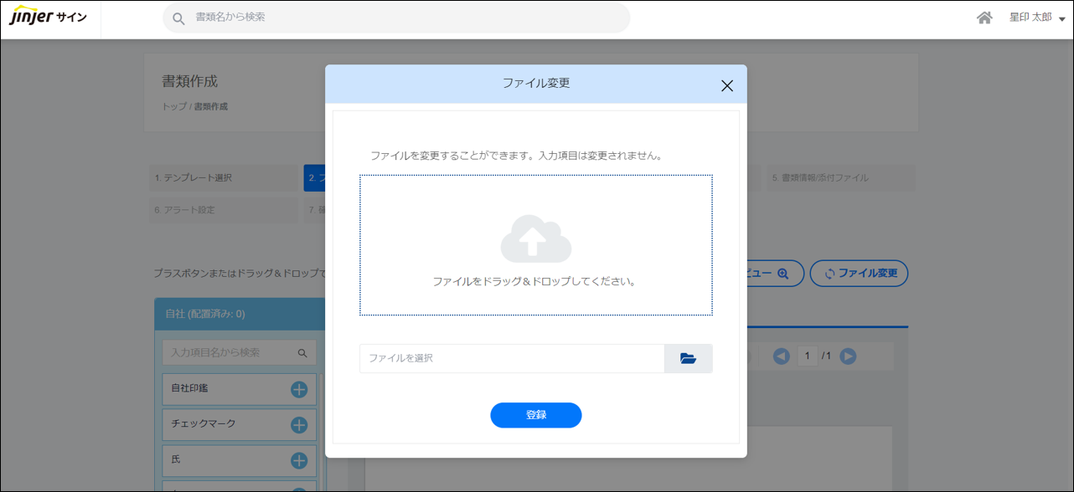
Task: Add チェックマーク with its plus icon
Action: tap(299, 425)
